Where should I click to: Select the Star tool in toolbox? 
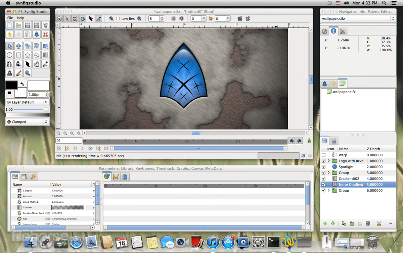[x=28, y=55]
